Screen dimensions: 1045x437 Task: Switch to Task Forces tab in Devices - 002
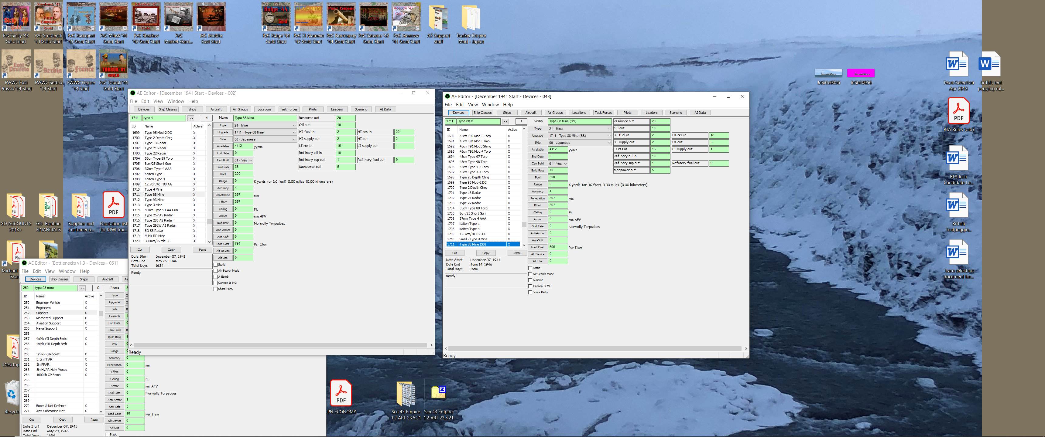288,109
